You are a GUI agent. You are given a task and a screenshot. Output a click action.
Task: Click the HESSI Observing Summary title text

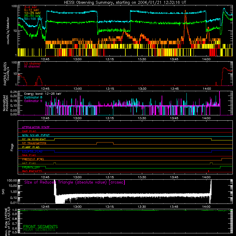[x=125, y=2]
